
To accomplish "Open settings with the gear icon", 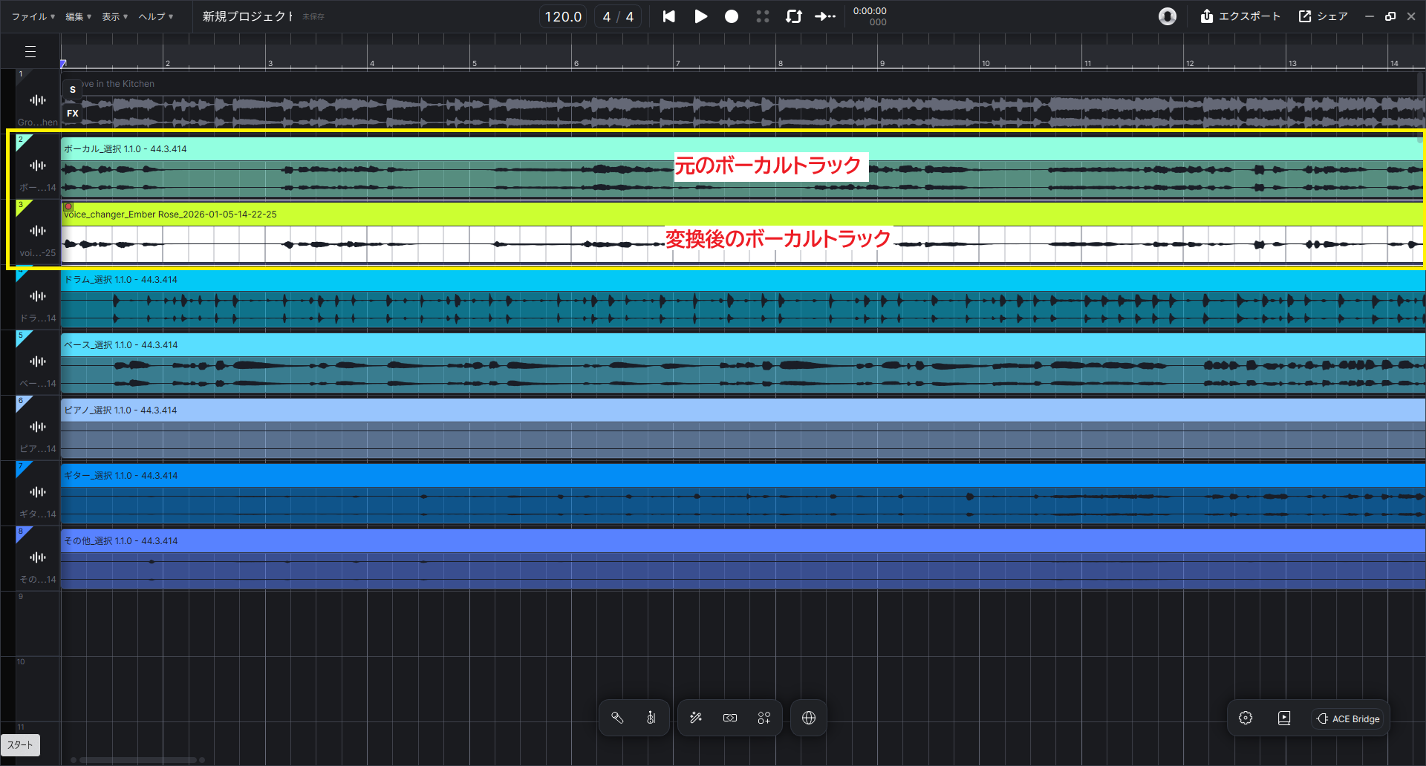I will [1246, 718].
